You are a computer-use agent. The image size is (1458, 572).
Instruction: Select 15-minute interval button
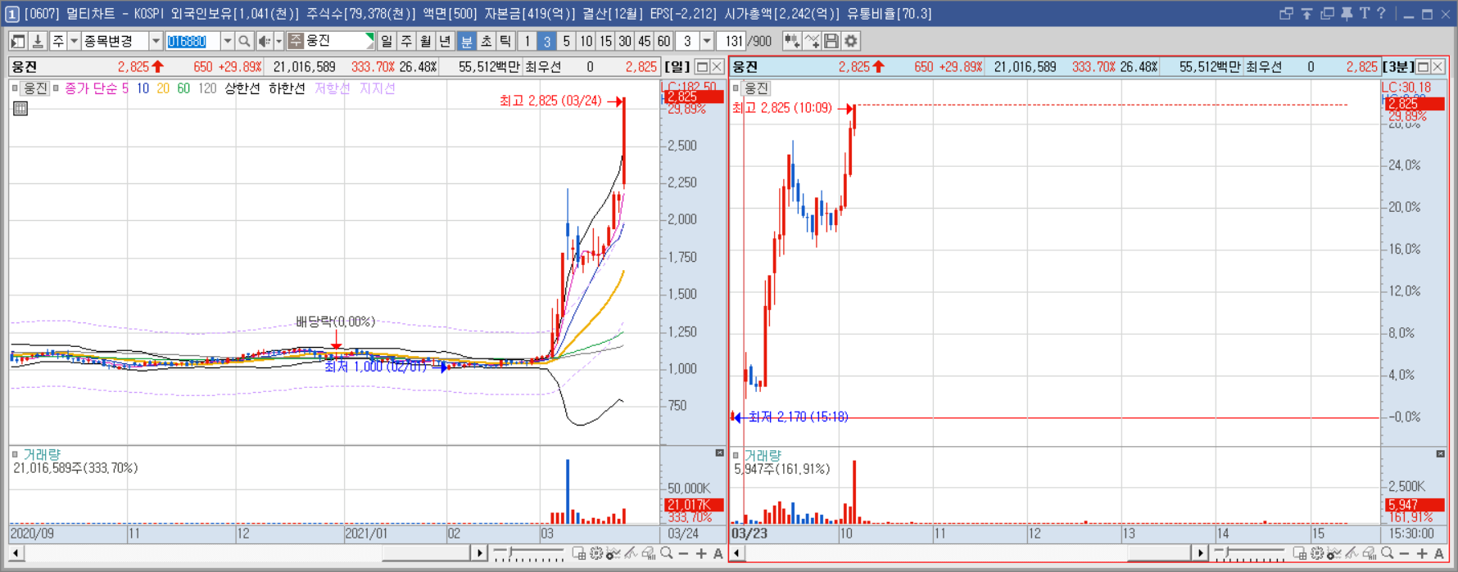pyautogui.click(x=605, y=41)
